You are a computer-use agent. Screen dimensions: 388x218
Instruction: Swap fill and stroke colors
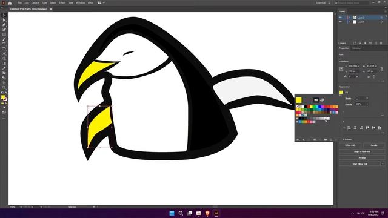click(6, 93)
